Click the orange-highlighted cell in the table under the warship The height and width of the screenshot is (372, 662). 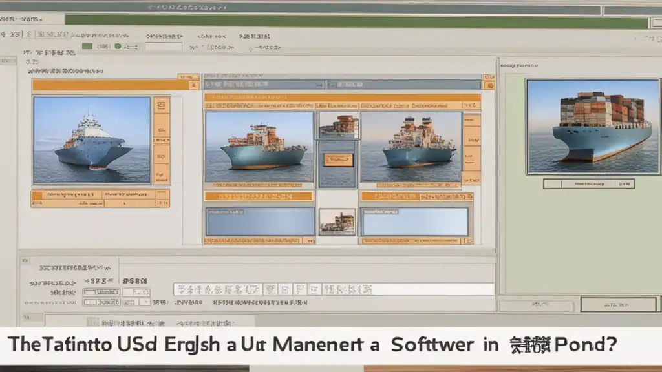(x=37, y=195)
